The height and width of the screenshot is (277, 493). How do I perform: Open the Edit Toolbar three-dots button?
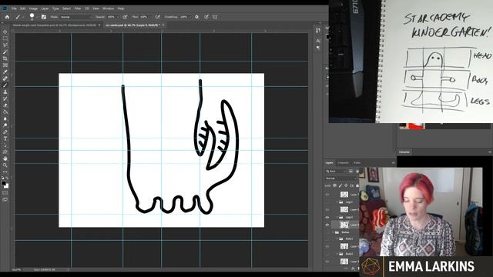5,172
